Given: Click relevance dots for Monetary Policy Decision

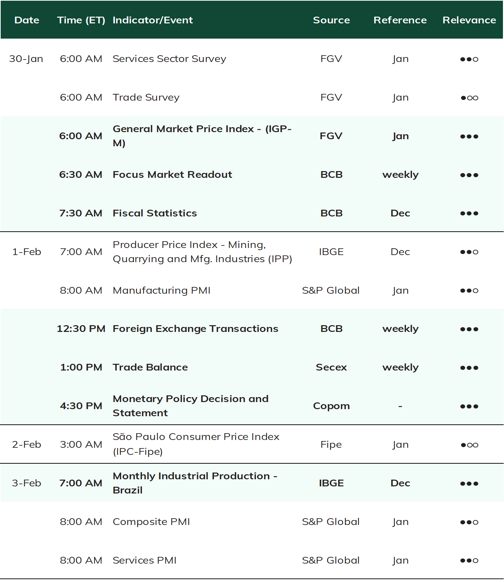Looking at the screenshot, I should tap(469, 406).
